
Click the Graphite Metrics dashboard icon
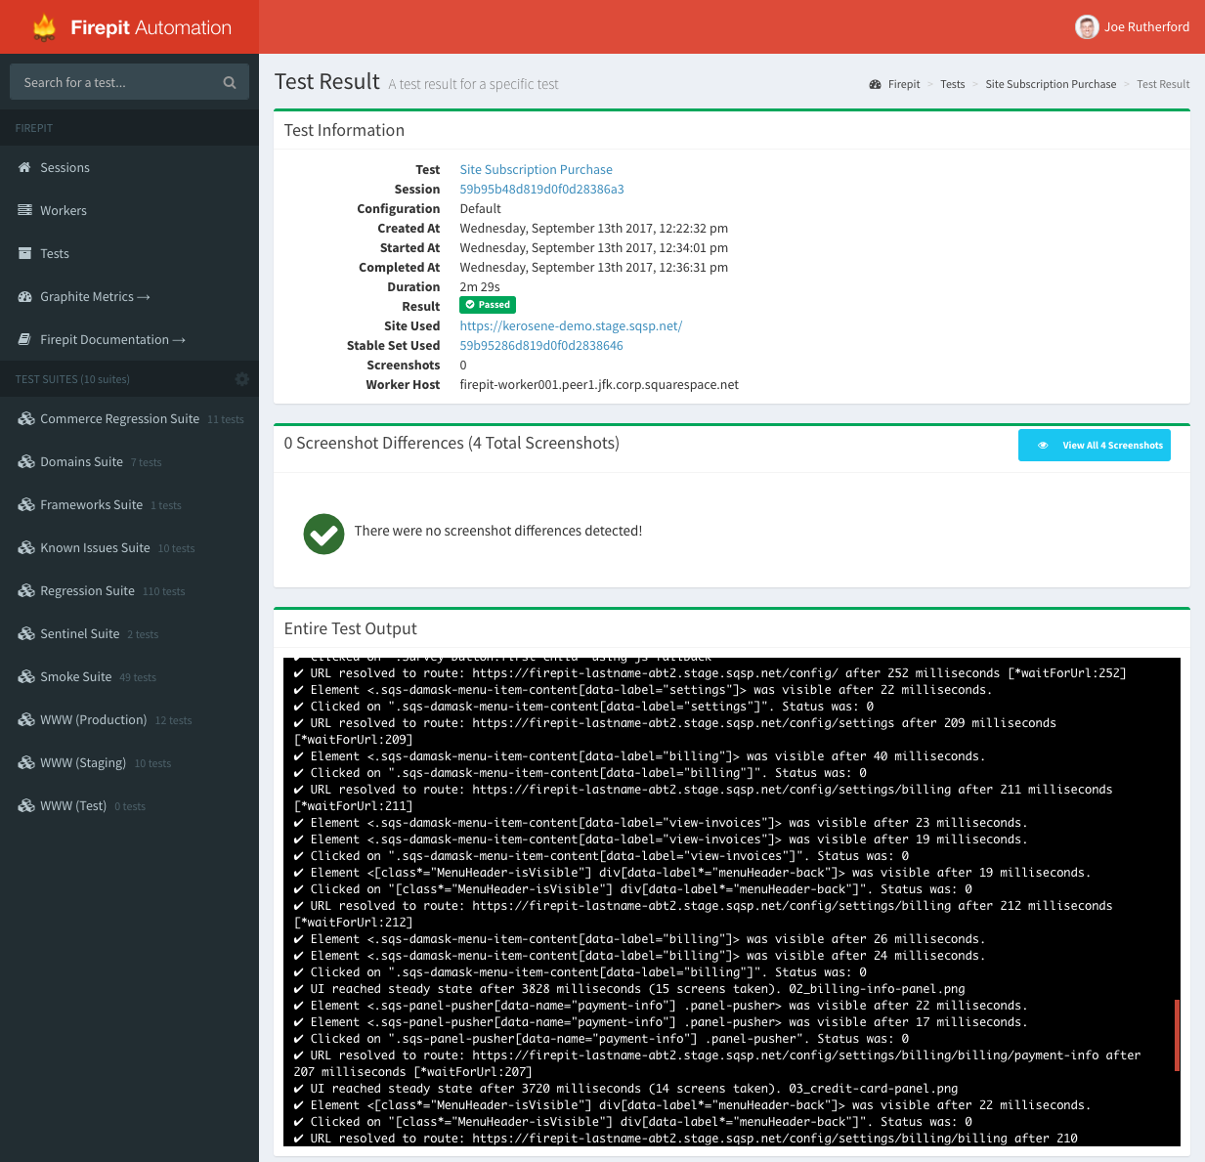point(24,297)
